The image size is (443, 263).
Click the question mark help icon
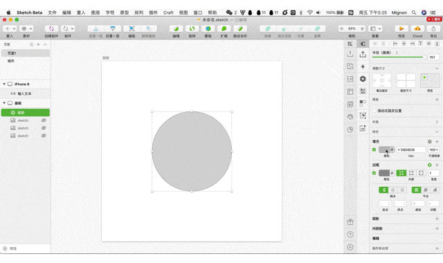coord(350,235)
